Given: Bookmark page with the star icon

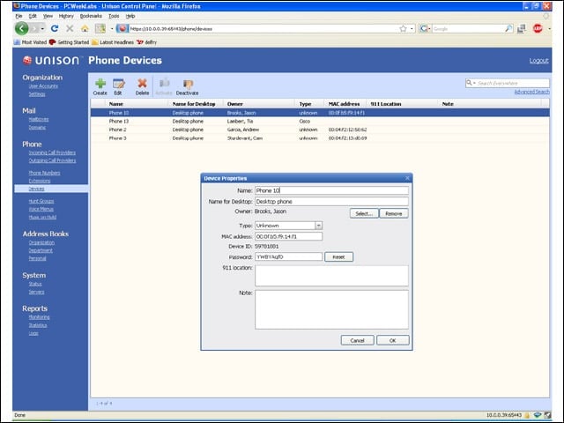Looking at the screenshot, I should click(x=403, y=28).
